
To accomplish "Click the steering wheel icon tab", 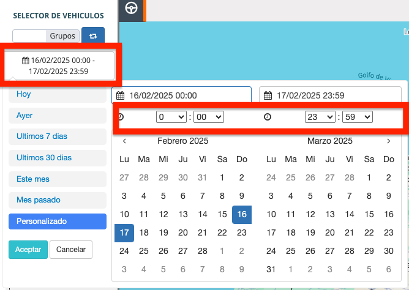I will tap(130, 9).
